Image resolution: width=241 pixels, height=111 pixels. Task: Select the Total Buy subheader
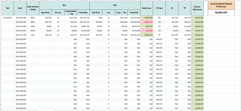coord(83,13)
